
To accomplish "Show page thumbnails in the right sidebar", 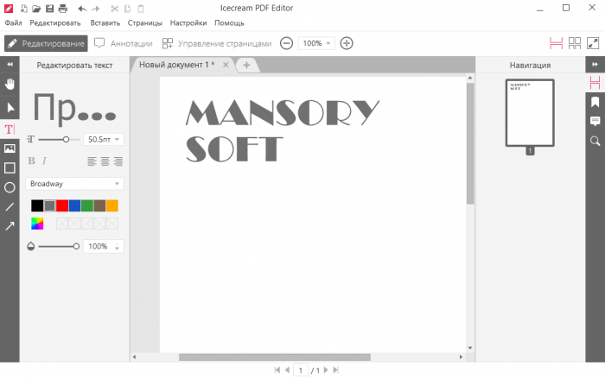I will pos(595,83).
